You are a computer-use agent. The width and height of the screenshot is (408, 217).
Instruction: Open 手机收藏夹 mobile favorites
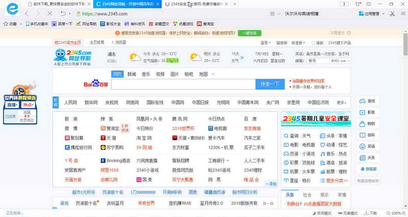point(37,23)
